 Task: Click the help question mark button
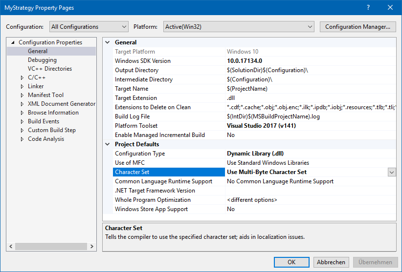coord(368,8)
